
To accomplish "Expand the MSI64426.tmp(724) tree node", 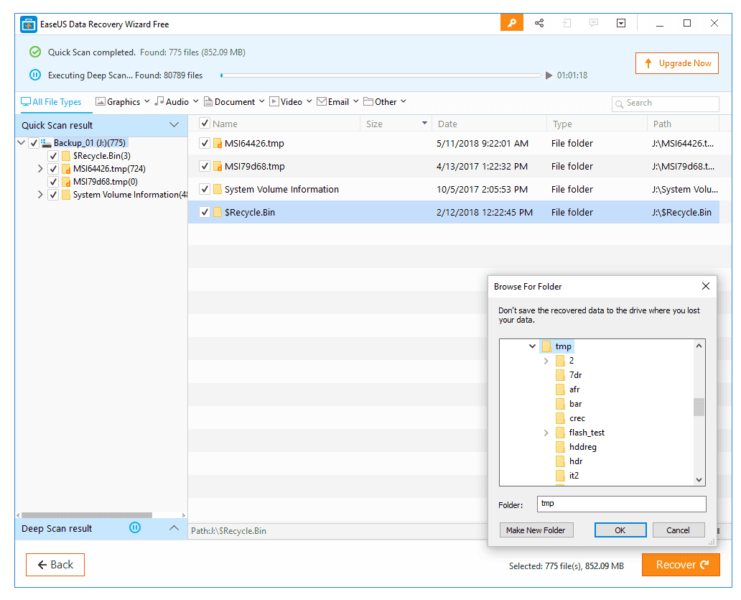I will click(40, 169).
